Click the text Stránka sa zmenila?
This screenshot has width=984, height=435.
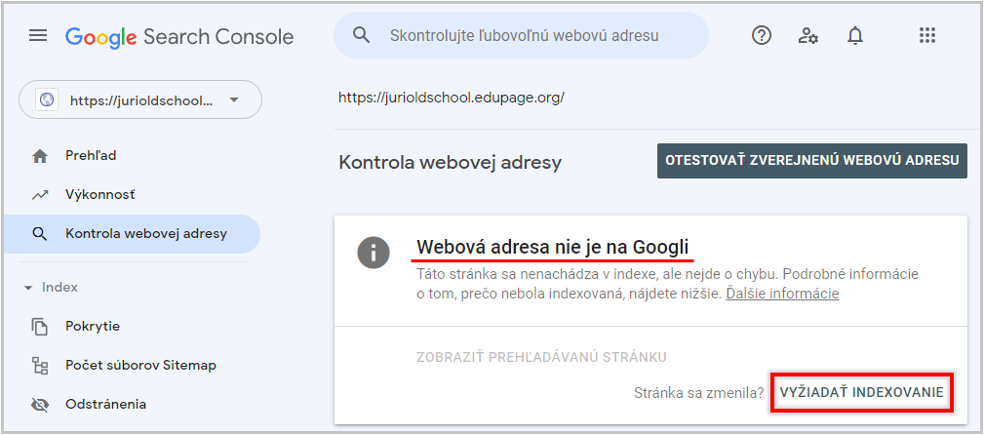pos(698,393)
